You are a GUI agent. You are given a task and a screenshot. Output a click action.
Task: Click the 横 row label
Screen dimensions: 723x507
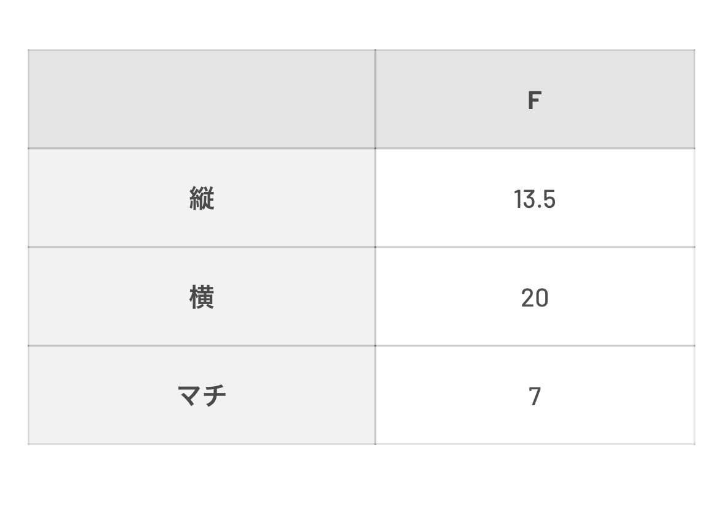pos(202,298)
